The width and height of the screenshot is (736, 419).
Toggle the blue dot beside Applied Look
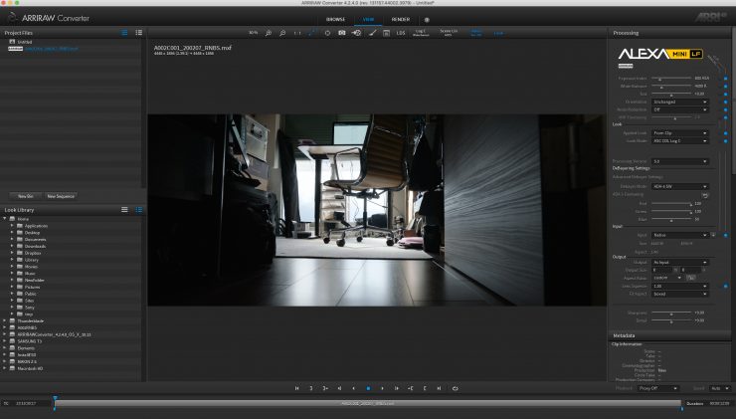[725, 132]
